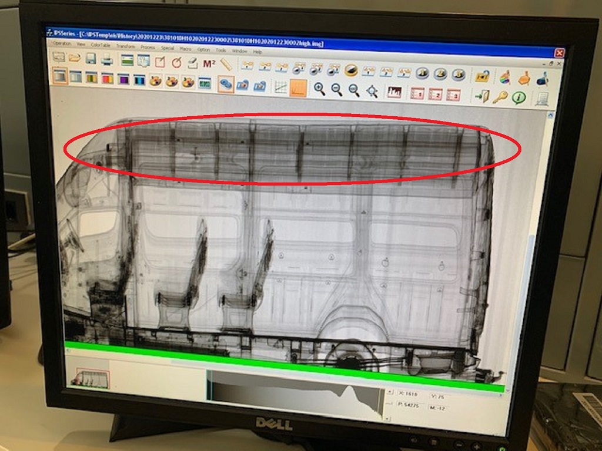This screenshot has width=602, height=451.
Task: Open the ColorTable menu
Action: click(x=101, y=45)
